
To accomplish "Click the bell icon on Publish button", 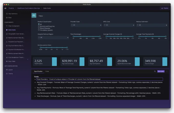I will (x=162, y=8).
